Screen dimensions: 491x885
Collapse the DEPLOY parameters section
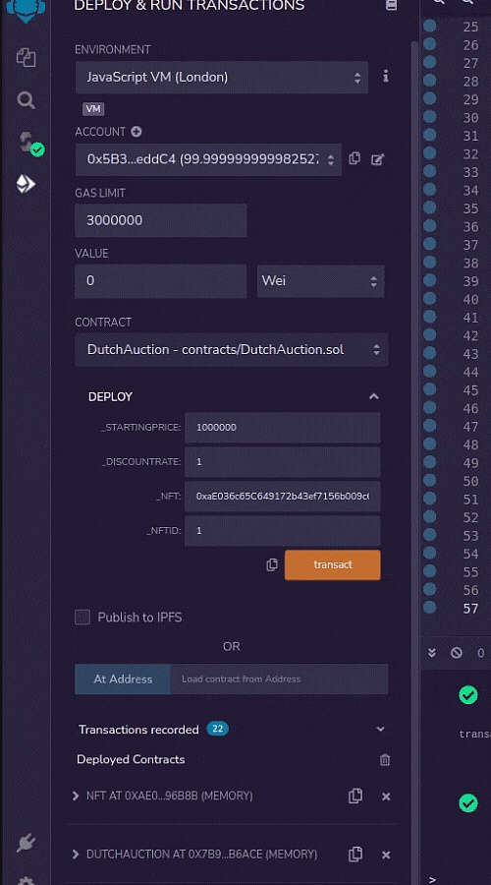coord(373,397)
